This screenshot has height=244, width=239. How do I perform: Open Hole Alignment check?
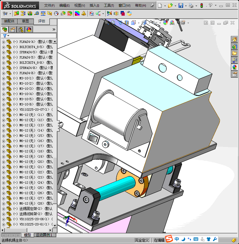[x=30, y=14]
